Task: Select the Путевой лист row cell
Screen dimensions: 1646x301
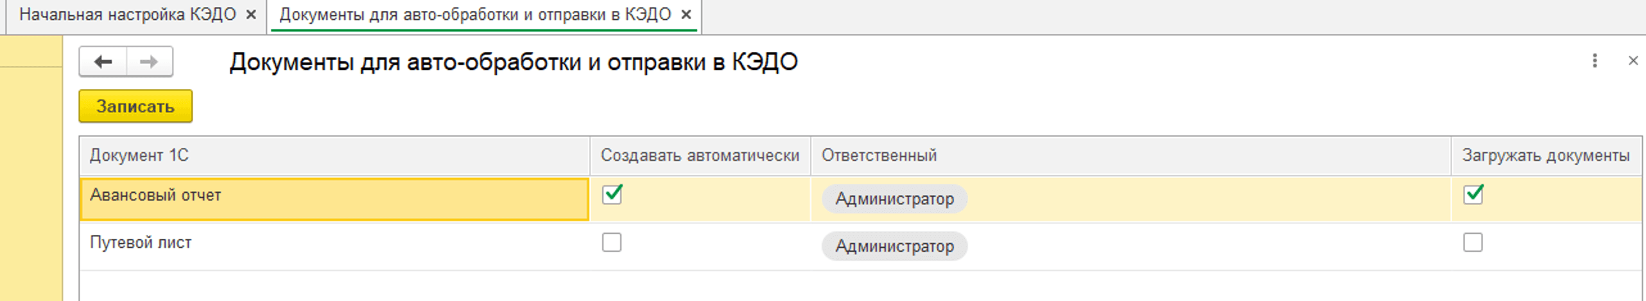Action: [334, 247]
